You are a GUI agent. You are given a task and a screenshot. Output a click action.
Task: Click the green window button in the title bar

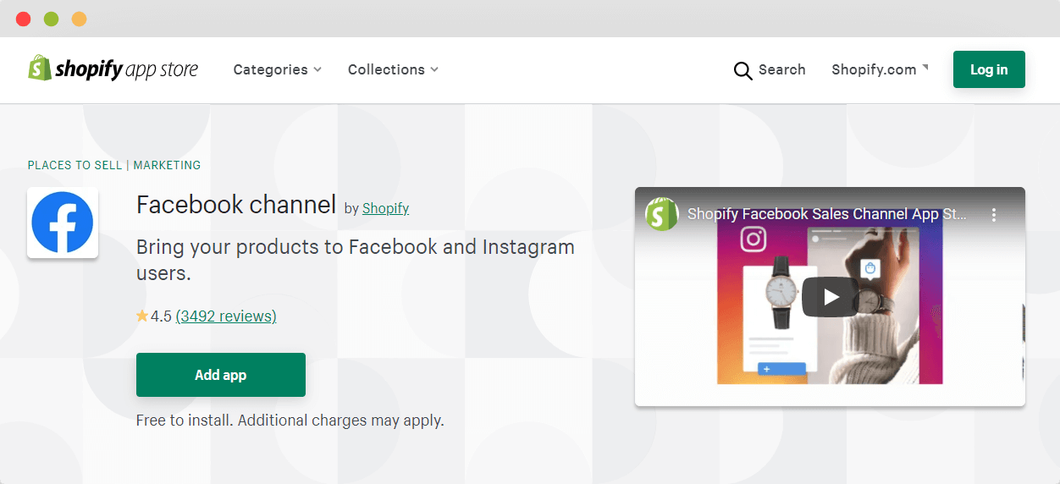tap(52, 19)
